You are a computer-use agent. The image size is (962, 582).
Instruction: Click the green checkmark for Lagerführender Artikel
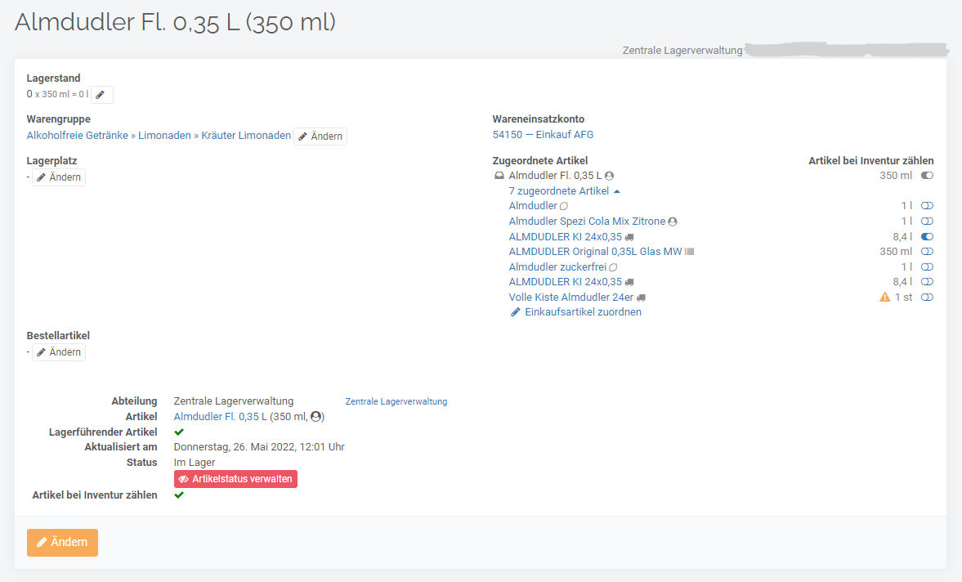tap(179, 432)
